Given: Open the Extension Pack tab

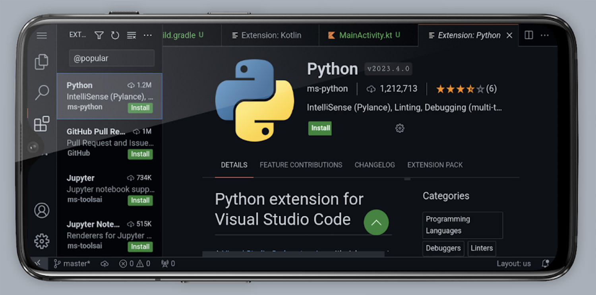Looking at the screenshot, I should click(435, 165).
